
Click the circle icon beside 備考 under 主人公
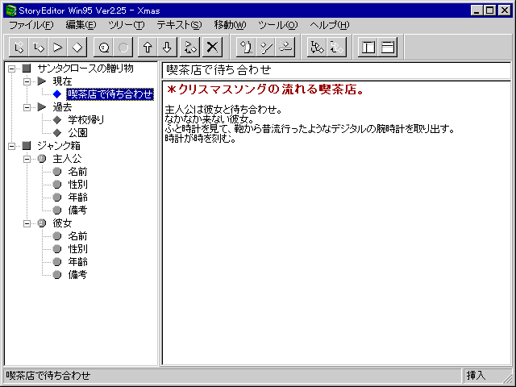coord(57,210)
